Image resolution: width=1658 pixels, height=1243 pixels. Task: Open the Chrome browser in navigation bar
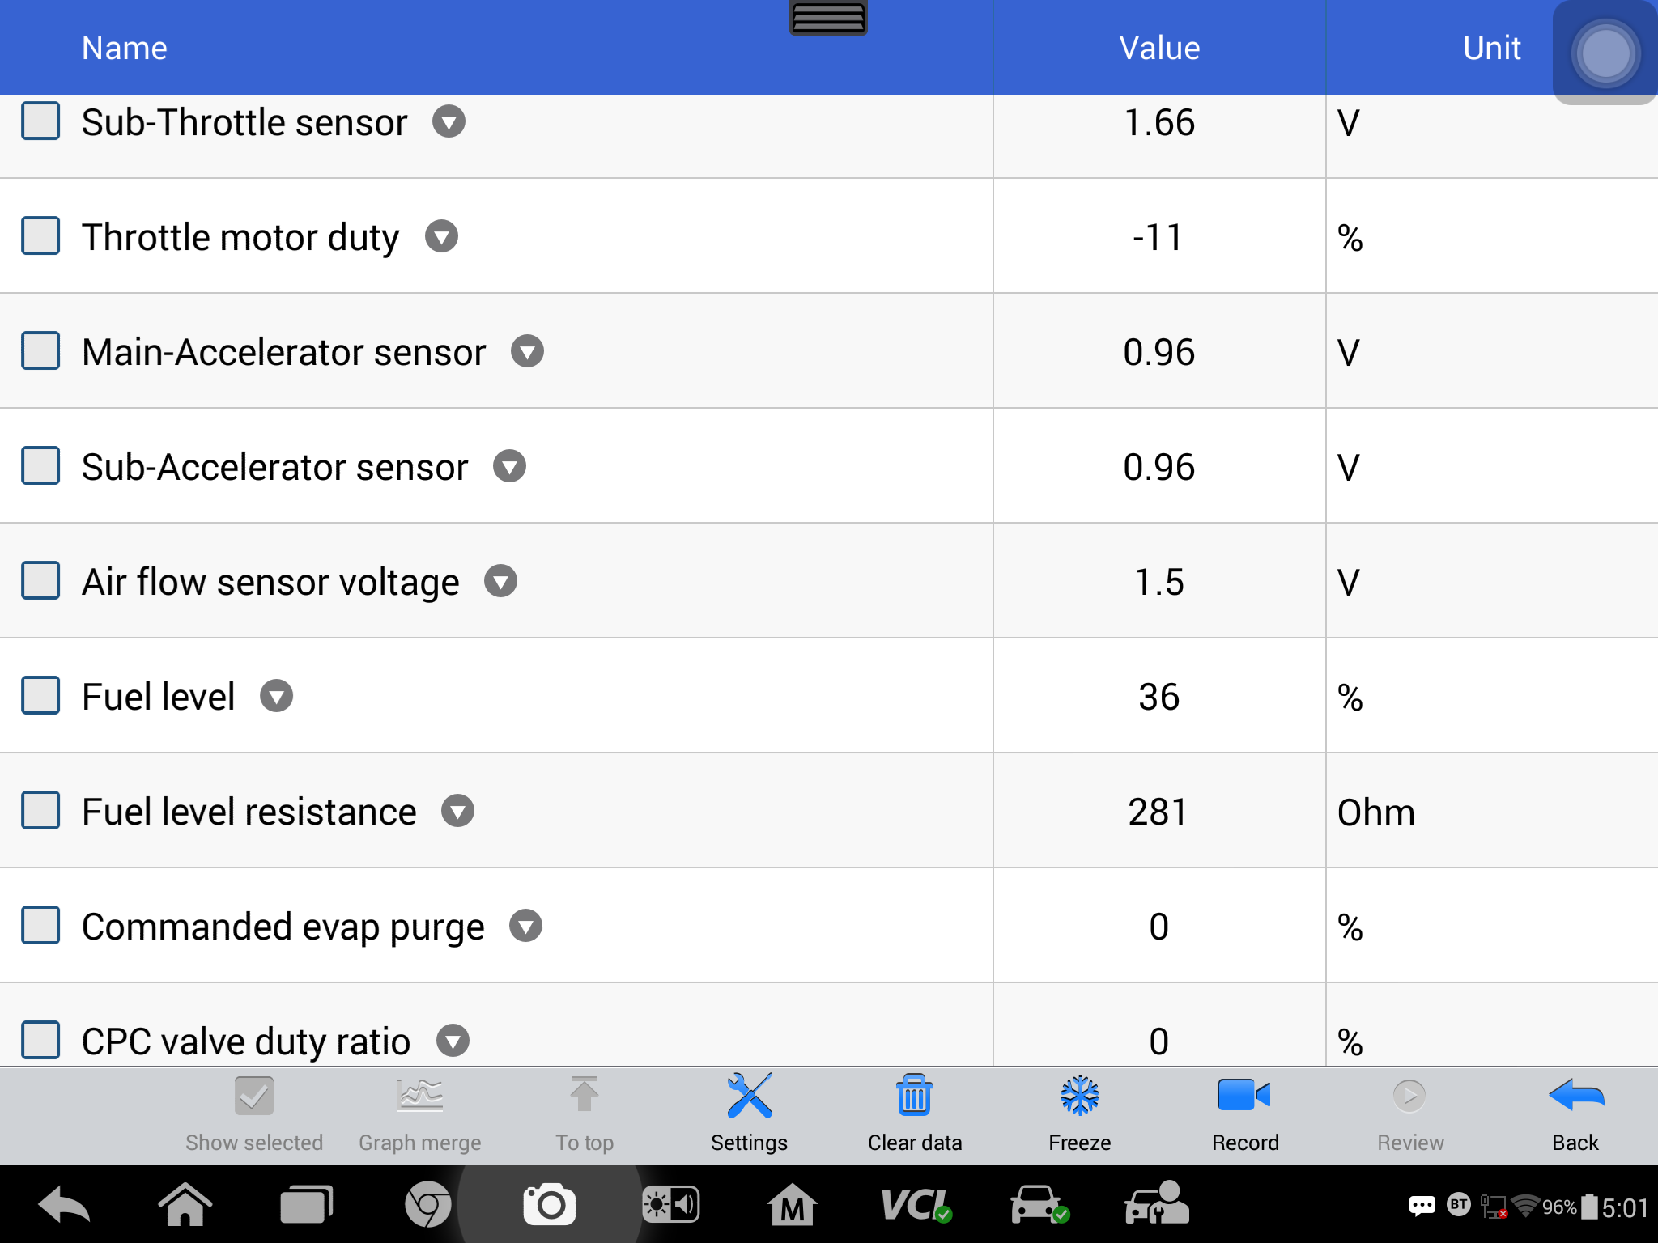tap(428, 1205)
